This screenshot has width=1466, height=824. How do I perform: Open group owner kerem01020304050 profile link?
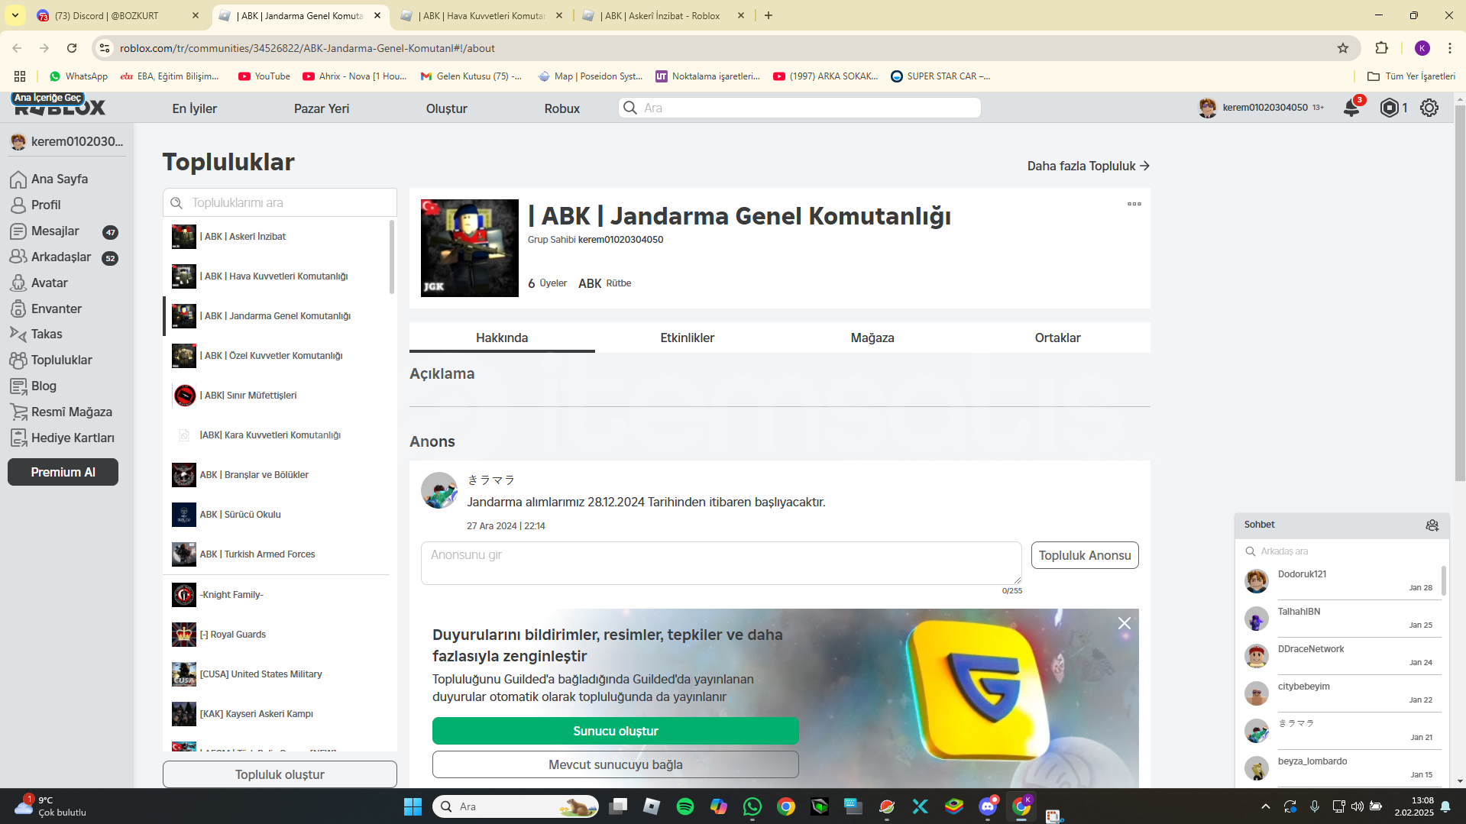pyautogui.click(x=620, y=240)
